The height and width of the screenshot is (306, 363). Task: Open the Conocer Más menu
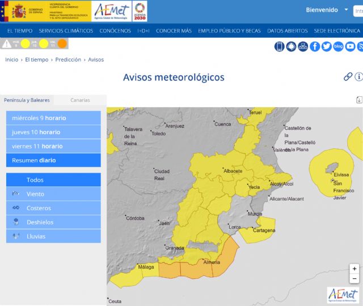[174, 31]
